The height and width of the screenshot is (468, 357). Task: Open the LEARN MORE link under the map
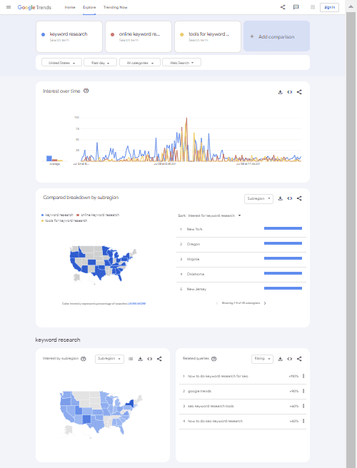(136, 303)
